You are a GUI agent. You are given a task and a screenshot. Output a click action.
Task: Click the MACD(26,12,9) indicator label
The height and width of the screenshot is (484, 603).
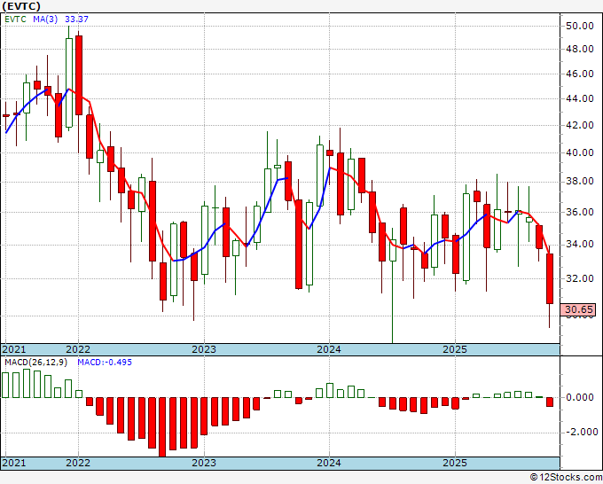(35, 363)
